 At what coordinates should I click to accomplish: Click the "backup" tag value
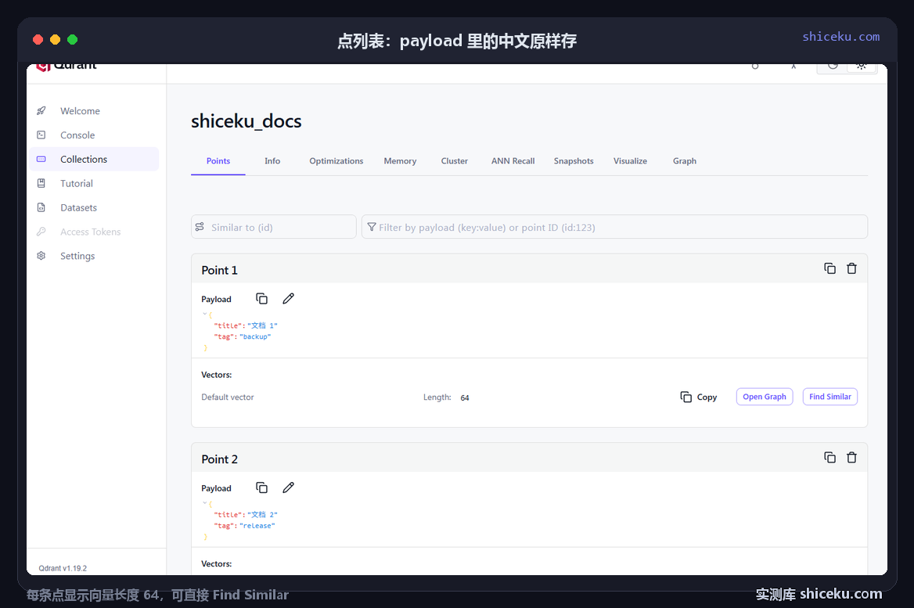[x=255, y=337]
